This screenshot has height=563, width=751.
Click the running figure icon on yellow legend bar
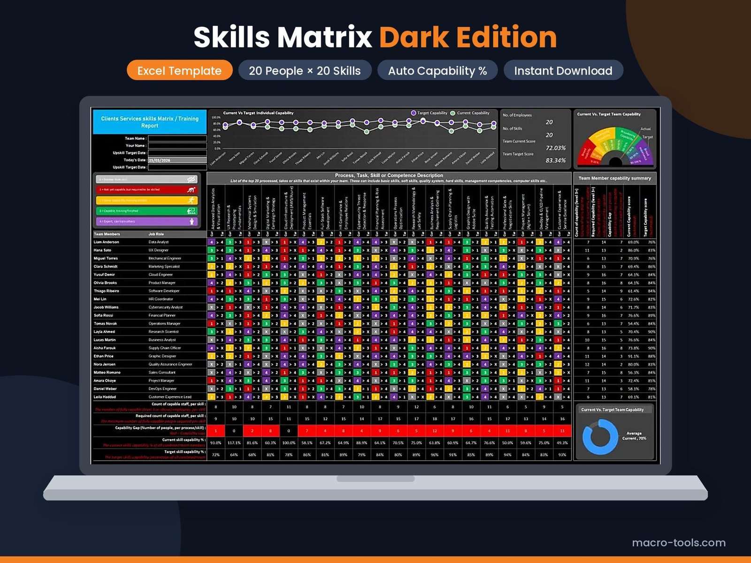click(x=191, y=200)
